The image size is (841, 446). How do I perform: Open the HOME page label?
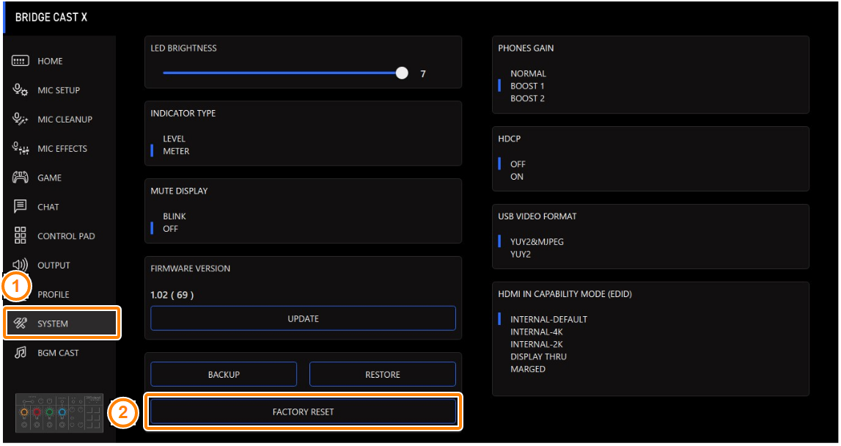[x=50, y=61]
